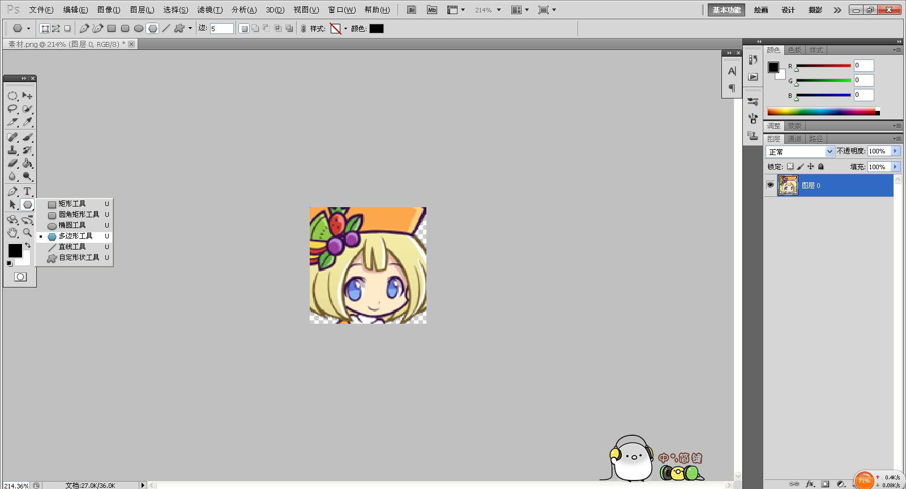Open the 滤镜(T) menu
Screen dimensions: 906x489
[x=210, y=10]
